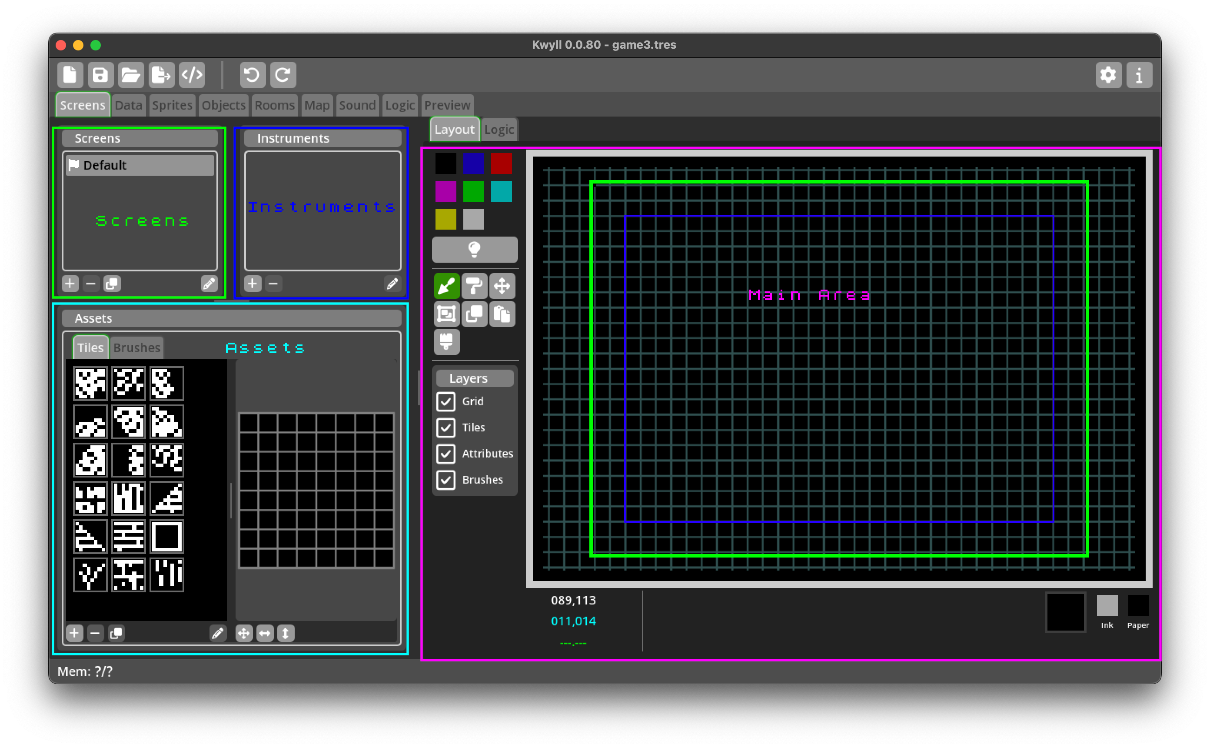The width and height of the screenshot is (1210, 748).
Task: Select the Brush tool below the paste icon
Action: (446, 341)
